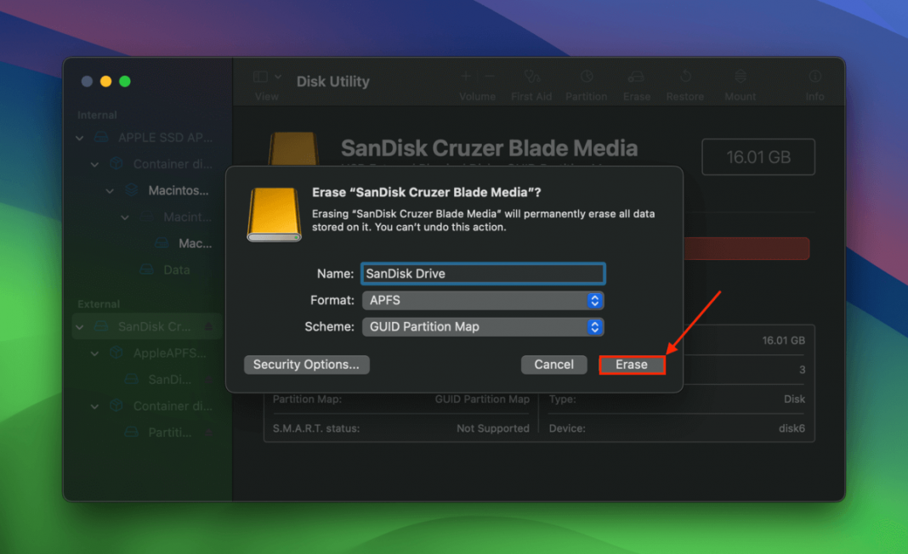Open the Scheme GUID Partition Map dropdown
Image resolution: width=908 pixels, height=554 pixels.
coord(483,327)
